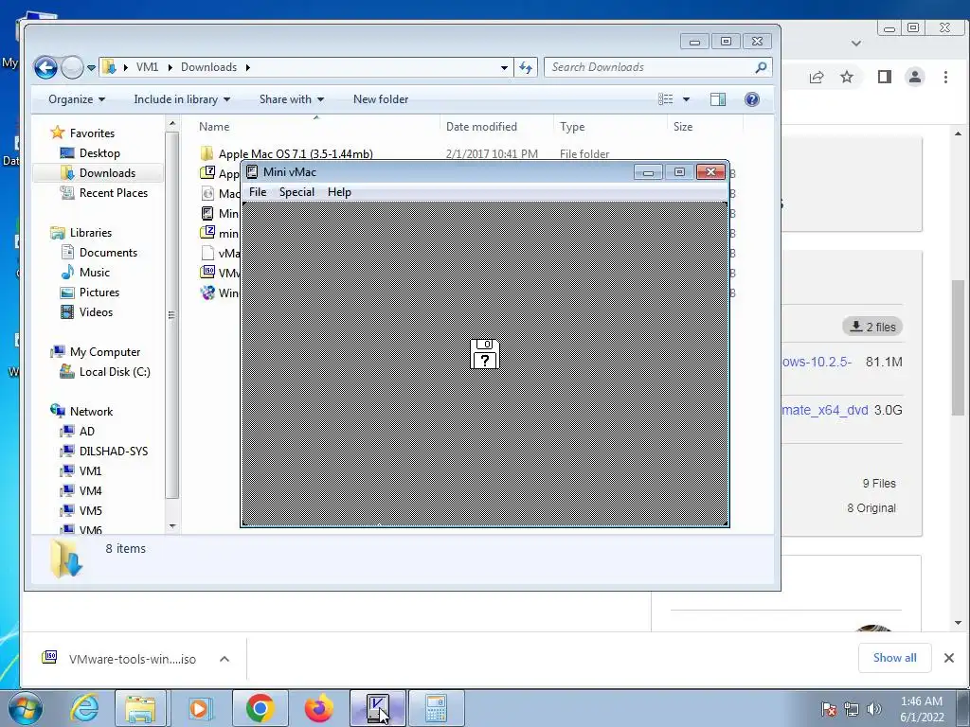Select the AD network computer
970x727 pixels.
click(x=86, y=432)
